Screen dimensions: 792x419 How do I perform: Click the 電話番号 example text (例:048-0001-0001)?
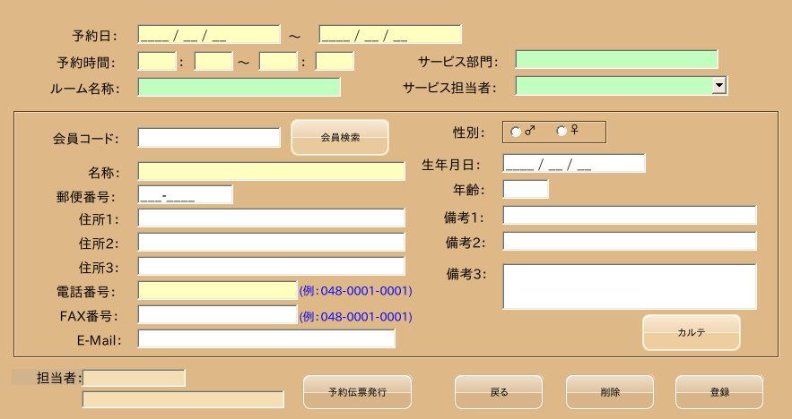[x=355, y=291]
